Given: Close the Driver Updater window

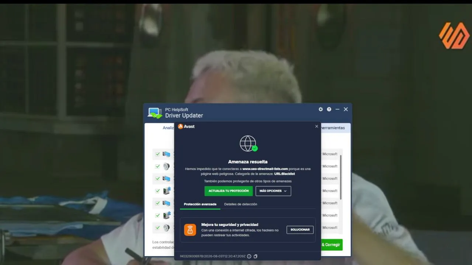Looking at the screenshot, I should coord(346,109).
